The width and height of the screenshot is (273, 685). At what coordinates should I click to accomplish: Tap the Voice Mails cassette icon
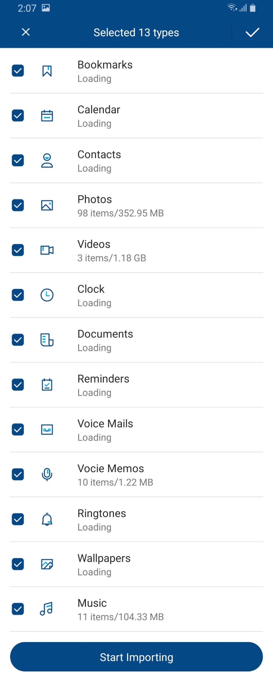(x=47, y=429)
